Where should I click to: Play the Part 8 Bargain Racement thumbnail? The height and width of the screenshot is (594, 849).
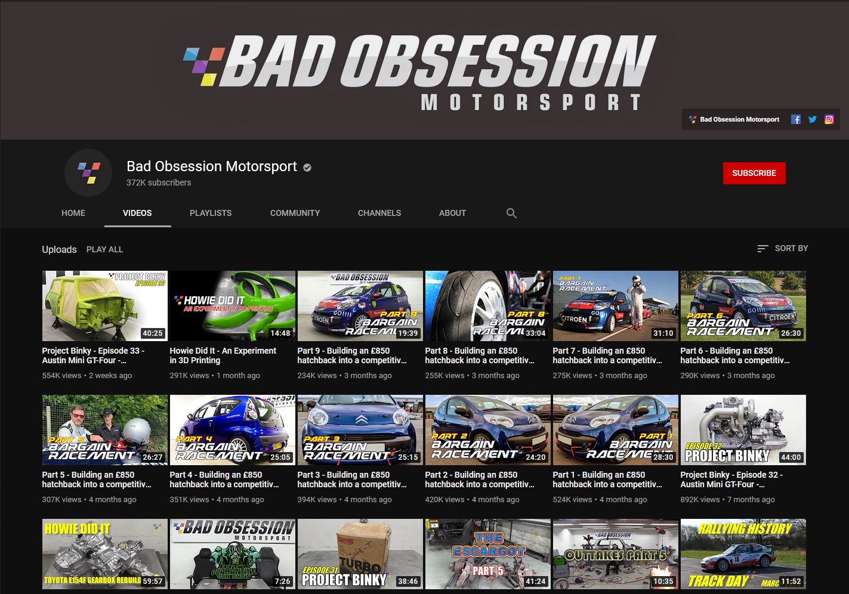click(487, 306)
